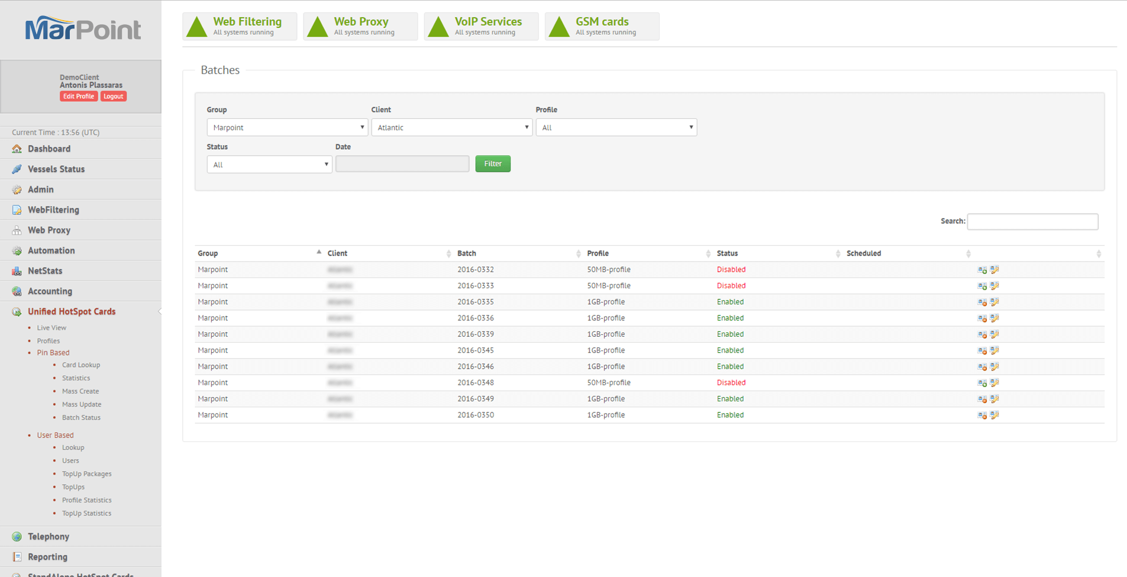Enable batch 2016-0348 using its card-plus icon
Image resolution: width=1127 pixels, height=577 pixels.
pyautogui.click(x=982, y=383)
